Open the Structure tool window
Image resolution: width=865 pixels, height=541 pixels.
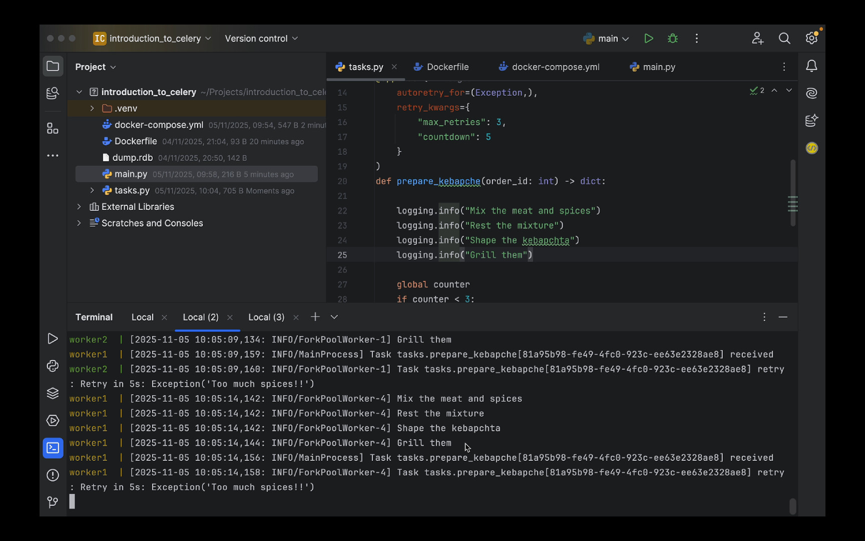[53, 129]
